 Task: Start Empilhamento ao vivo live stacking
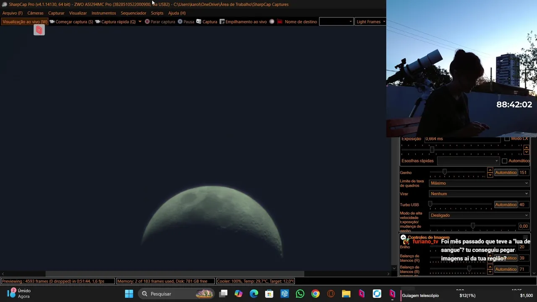pyautogui.click(x=243, y=21)
